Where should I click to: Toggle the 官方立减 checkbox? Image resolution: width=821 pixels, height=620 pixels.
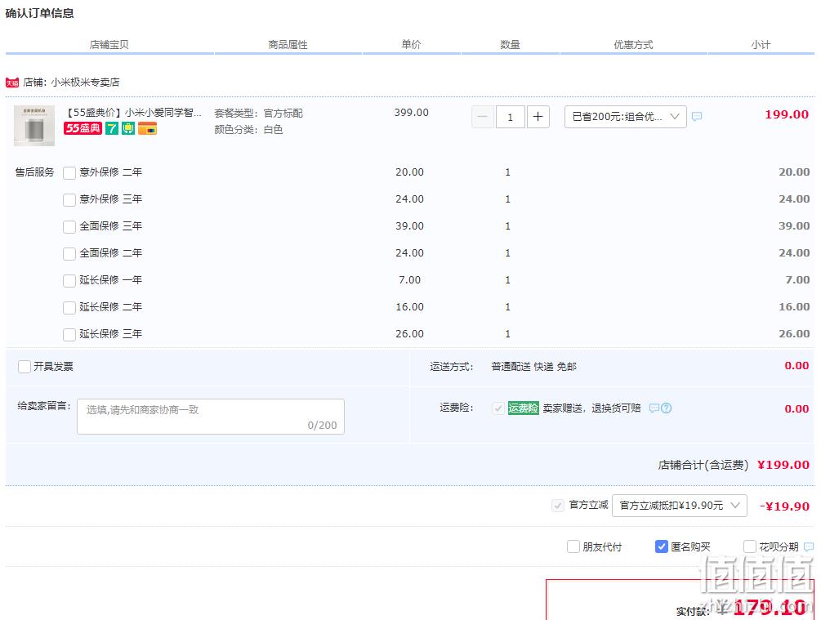coord(558,506)
